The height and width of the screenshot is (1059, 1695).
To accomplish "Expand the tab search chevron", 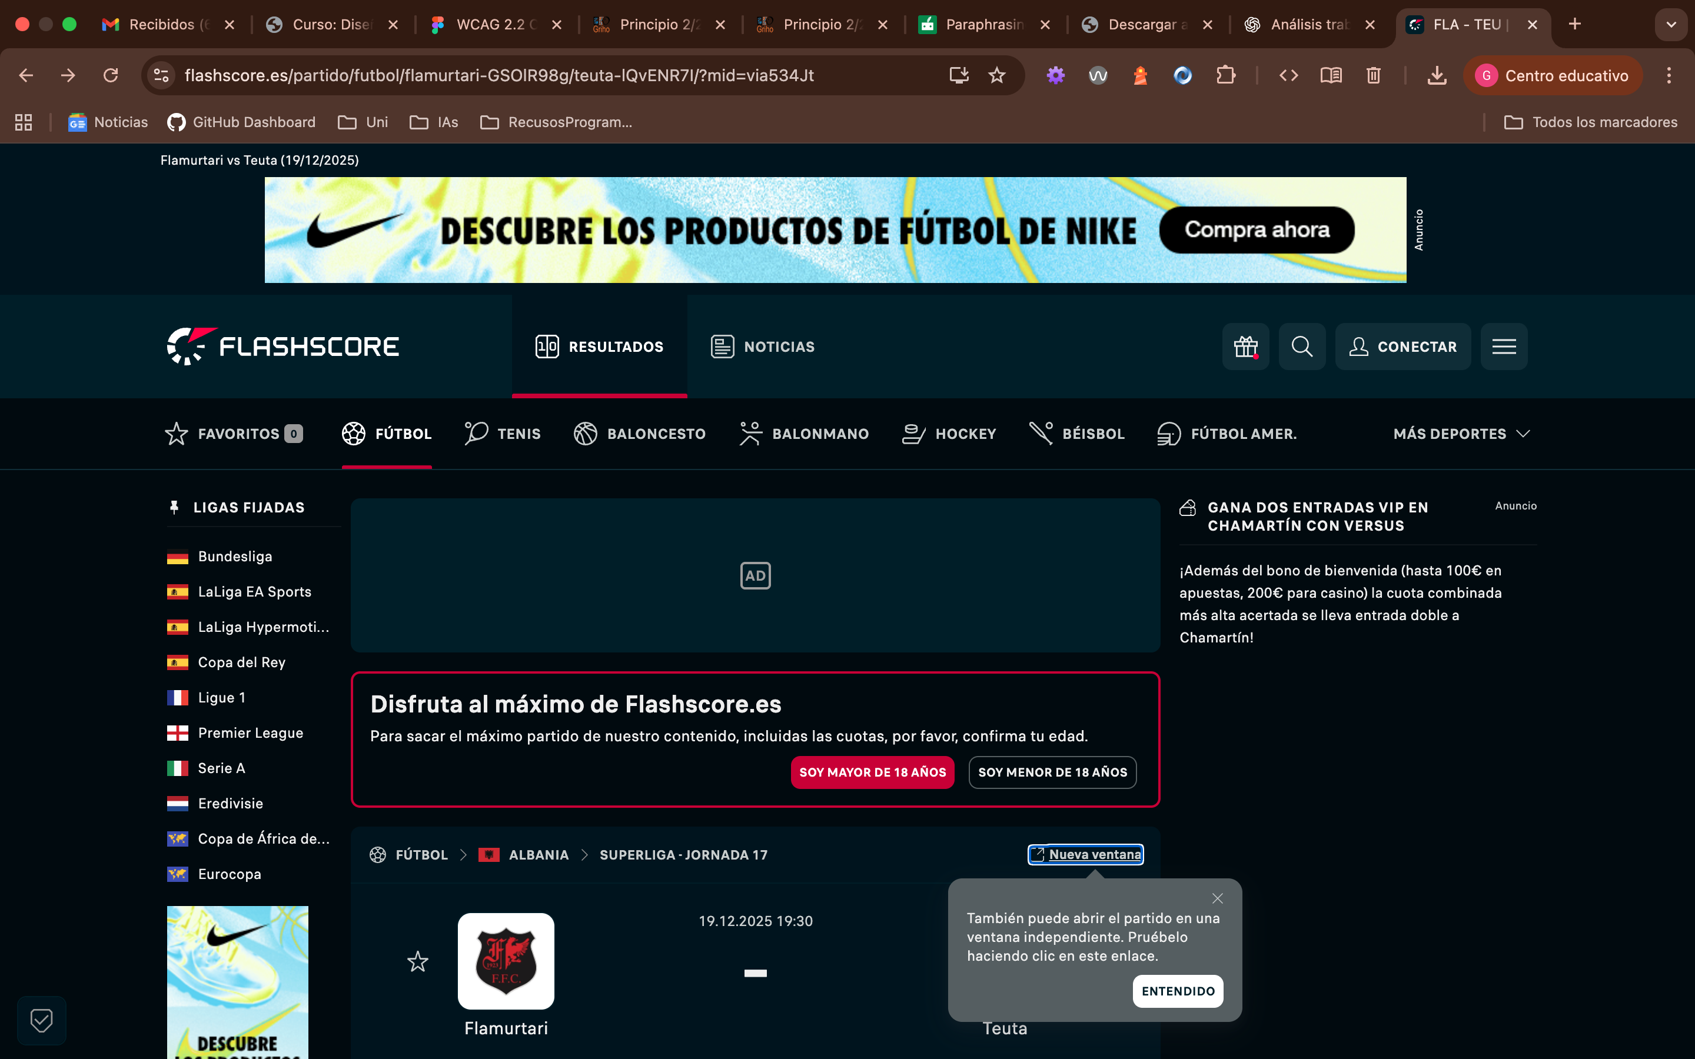I will 1670,25.
